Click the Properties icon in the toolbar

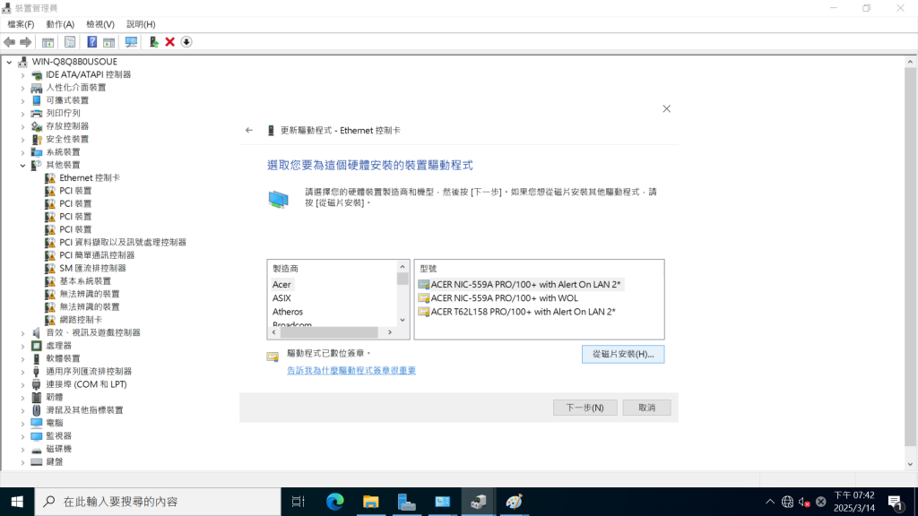(x=69, y=42)
